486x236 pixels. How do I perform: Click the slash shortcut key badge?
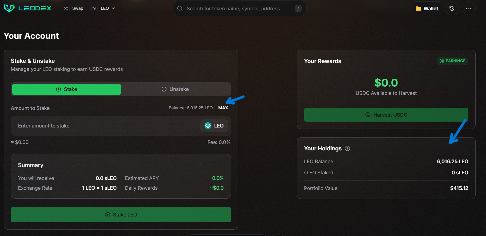click(x=298, y=9)
